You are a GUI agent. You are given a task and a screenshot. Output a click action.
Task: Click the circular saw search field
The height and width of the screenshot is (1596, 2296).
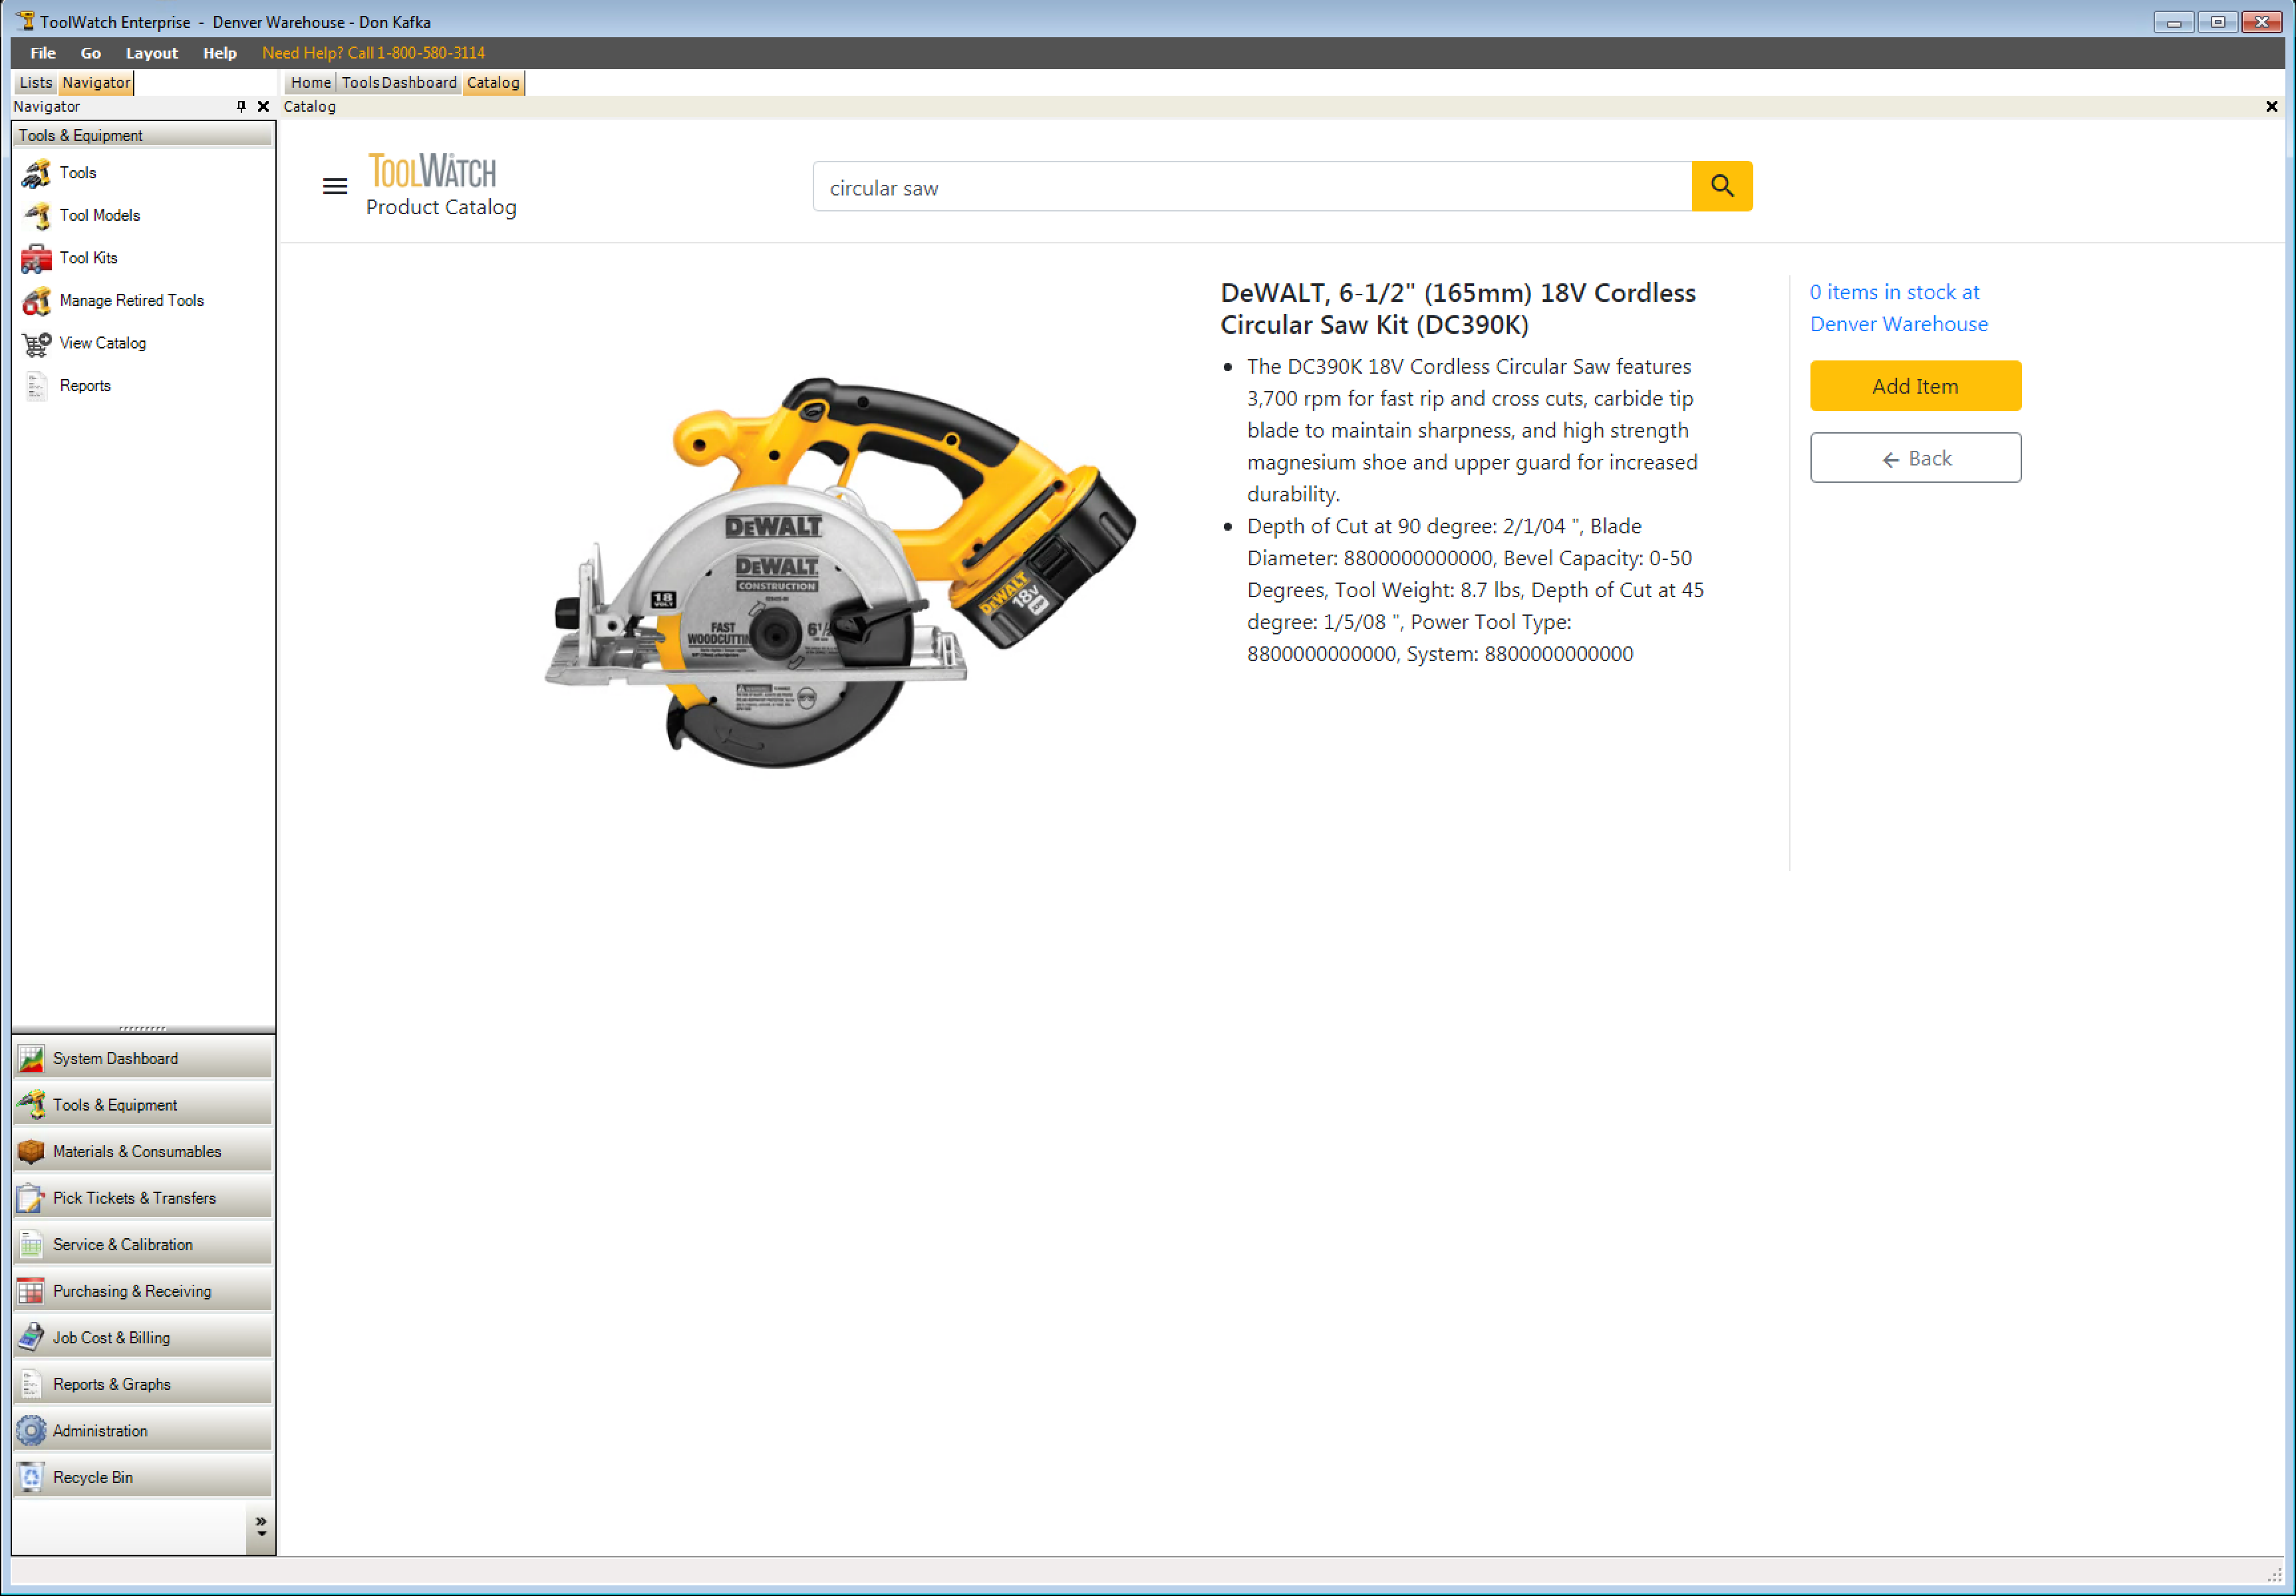point(1250,187)
